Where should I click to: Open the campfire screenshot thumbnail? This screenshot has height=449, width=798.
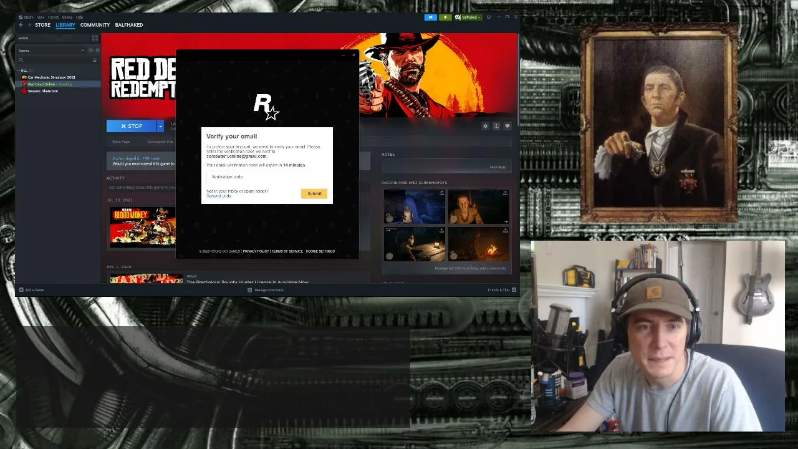(x=478, y=244)
